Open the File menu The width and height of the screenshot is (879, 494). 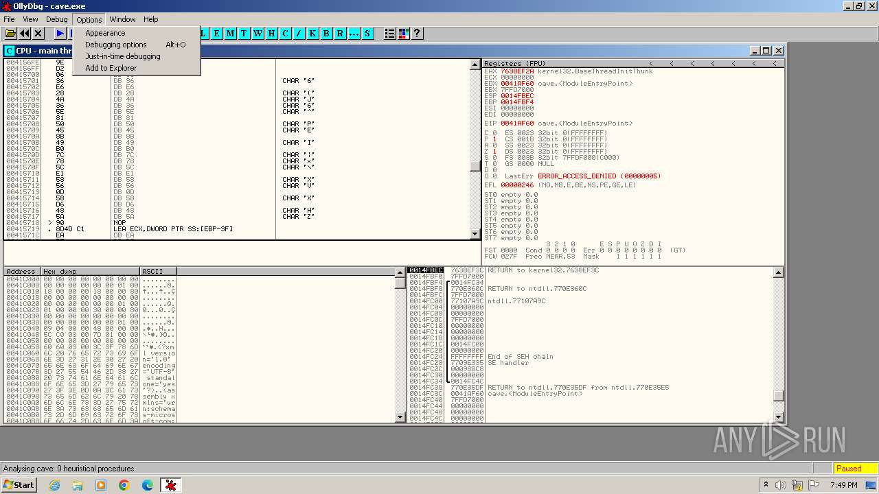(x=9, y=19)
